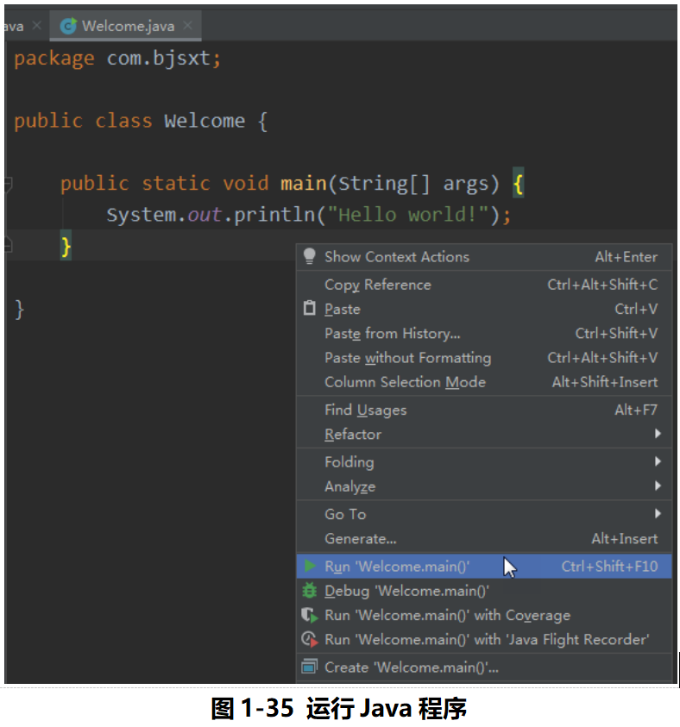Viewport: 680px width, 727px height.
Task: Select Copy Reference menu entry
Action: click(x=484, y=285)
